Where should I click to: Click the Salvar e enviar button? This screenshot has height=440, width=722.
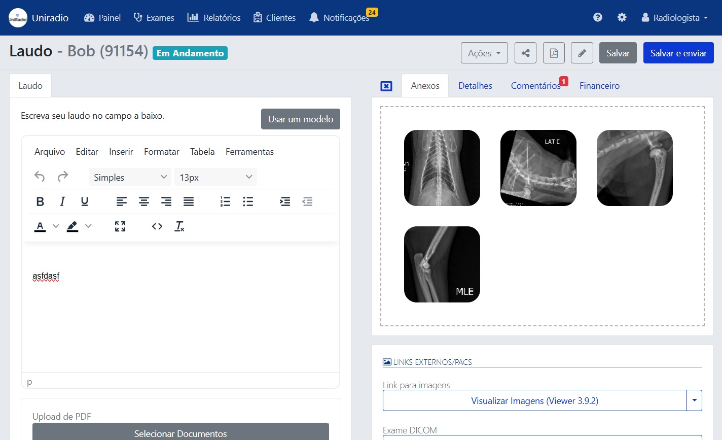coord(678,53)
